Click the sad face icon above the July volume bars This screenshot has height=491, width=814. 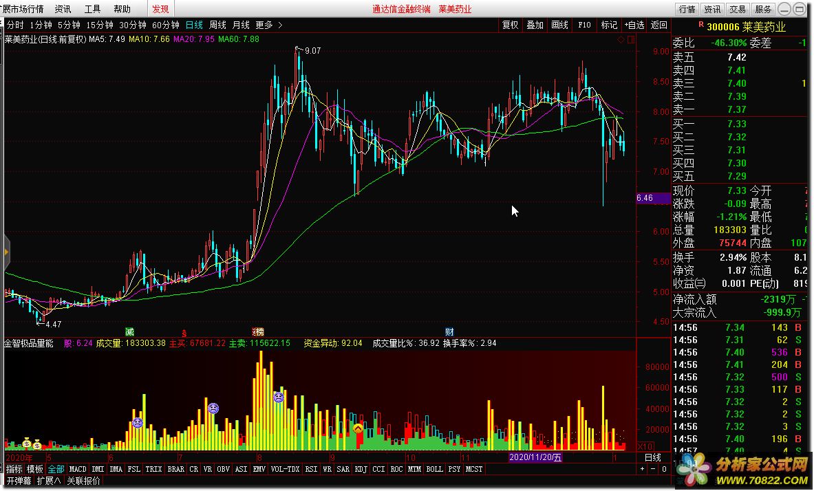(213, 408)
